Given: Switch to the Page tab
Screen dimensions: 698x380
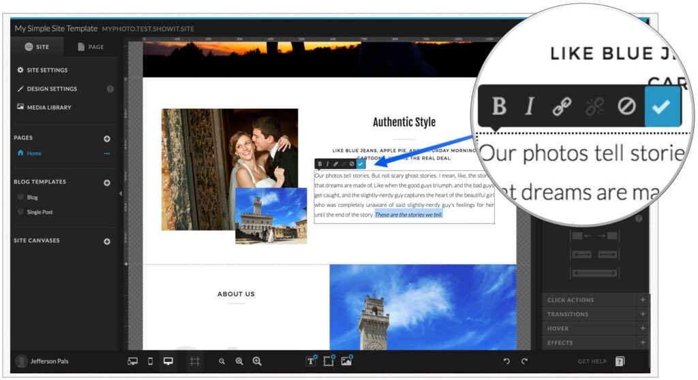Looking at the screenshot, I should coord(91,47).
